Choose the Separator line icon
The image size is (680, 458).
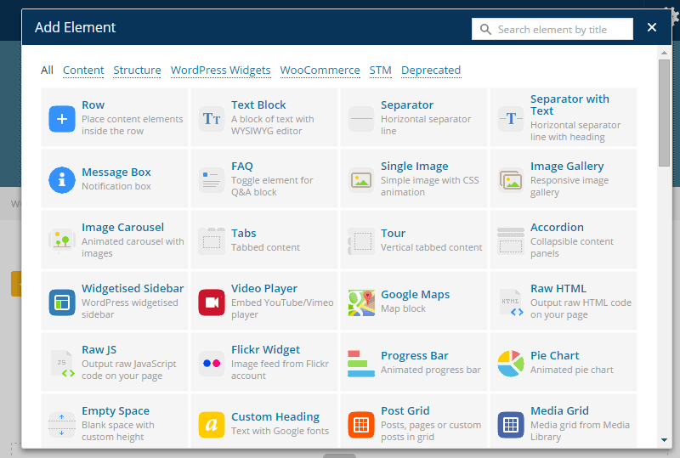coord(361,118)
